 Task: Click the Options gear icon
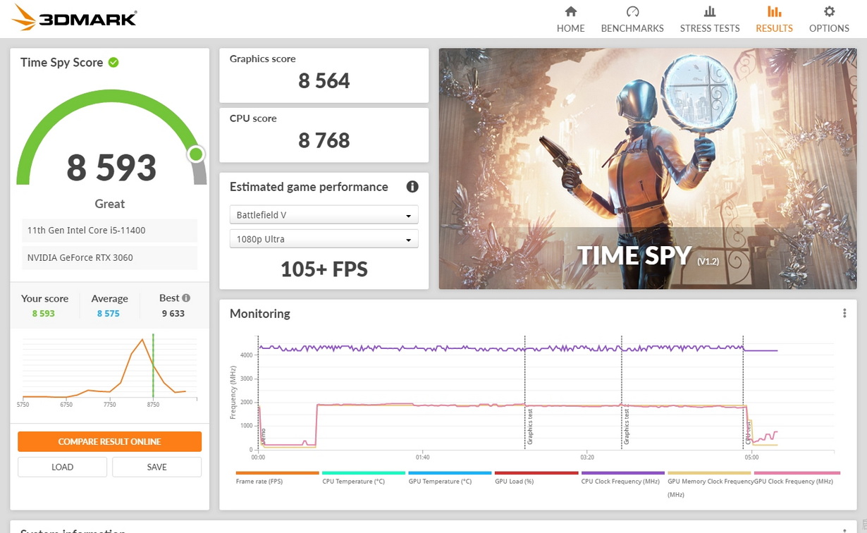click(x=829, y=11)
